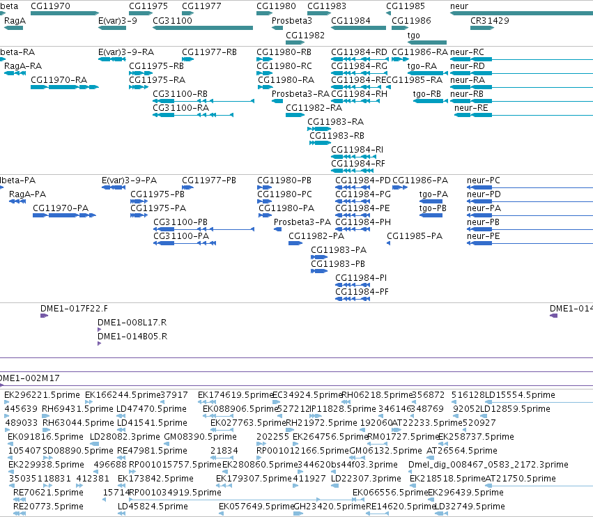Click the E(var)3-9 gene label
Viewport: 593px width, 517px height.
pyautogui.click(x=118, y=21)
